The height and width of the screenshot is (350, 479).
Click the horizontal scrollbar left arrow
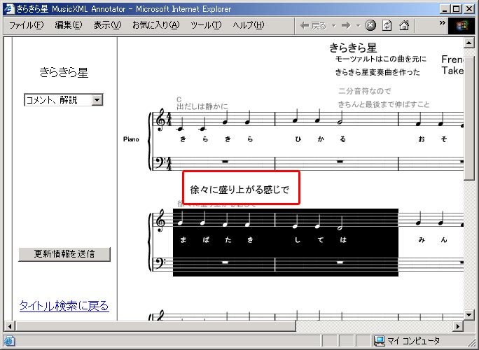pyautogui.click(x=10, y=326)
